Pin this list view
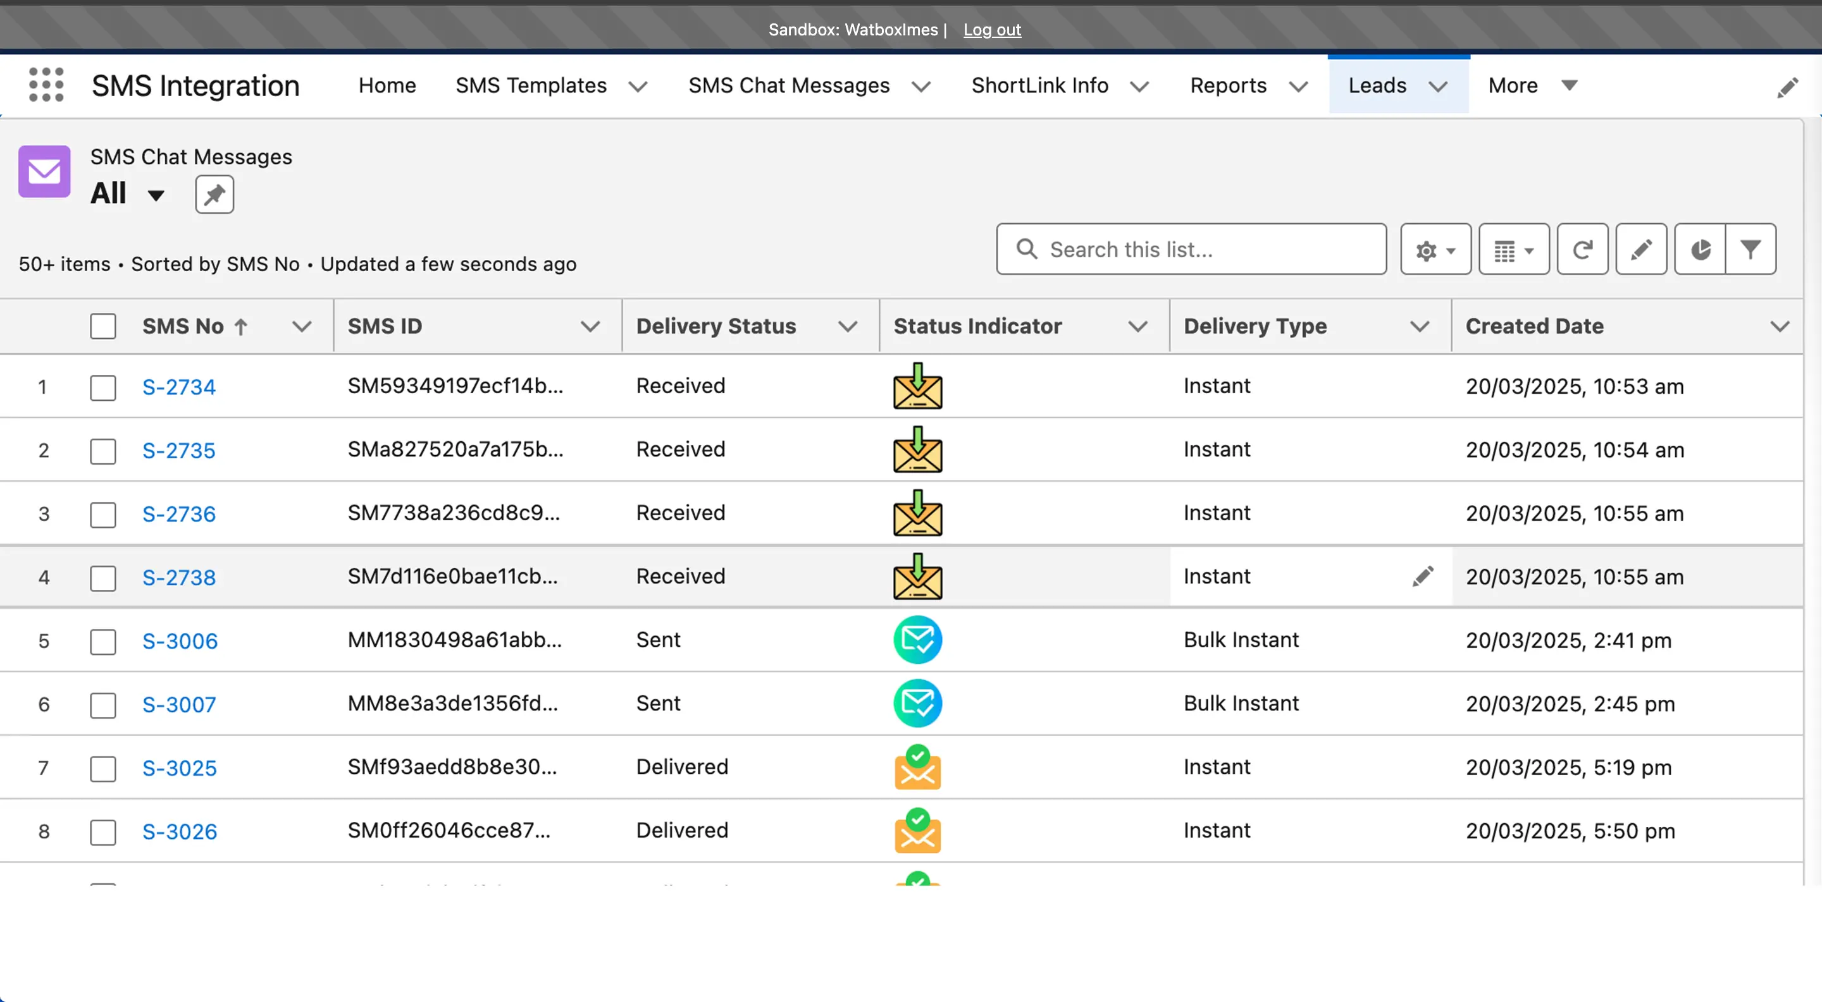The image size is (1822, 1002). pos(214,194)
